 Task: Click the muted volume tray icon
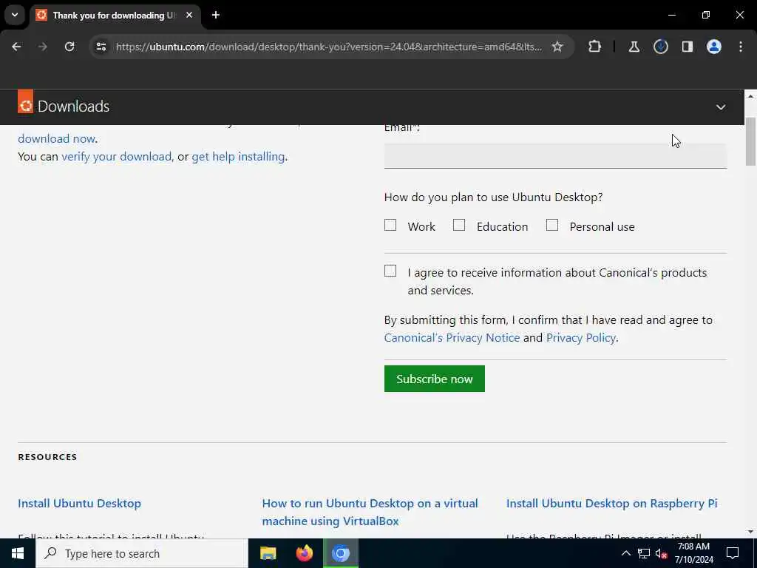click(661, 553)
